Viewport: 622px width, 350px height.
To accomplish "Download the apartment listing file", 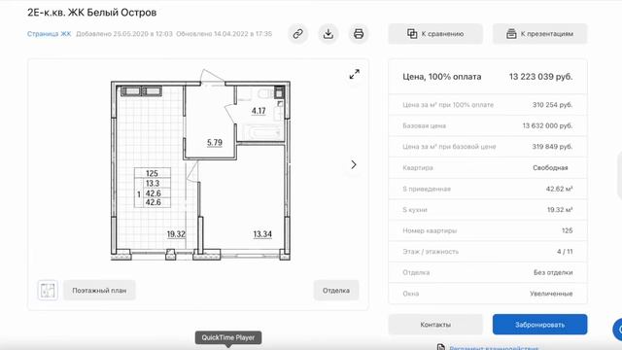I will 328,34.
